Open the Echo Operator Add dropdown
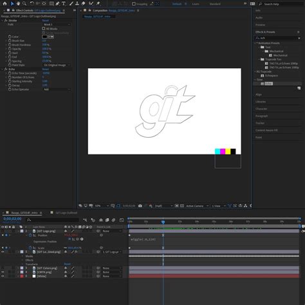Screen dimensions: 305x305 point(57,89)
